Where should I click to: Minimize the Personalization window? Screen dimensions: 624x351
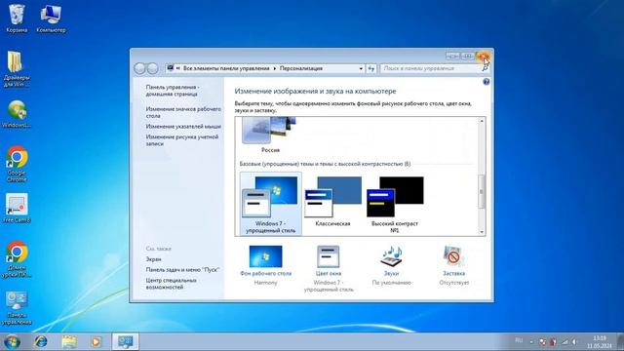pyautogui.click(x=452, y=57)
